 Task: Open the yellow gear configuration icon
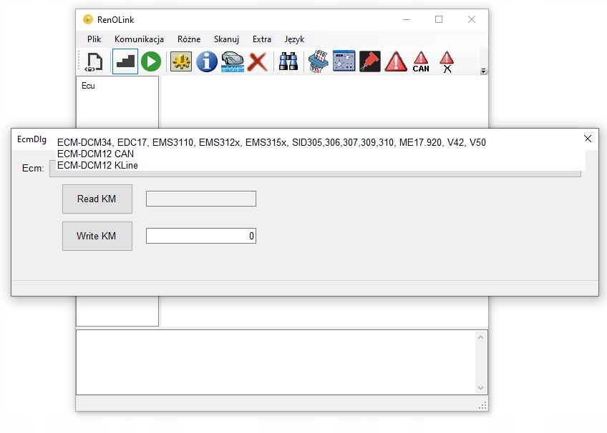tap(181, 61)
